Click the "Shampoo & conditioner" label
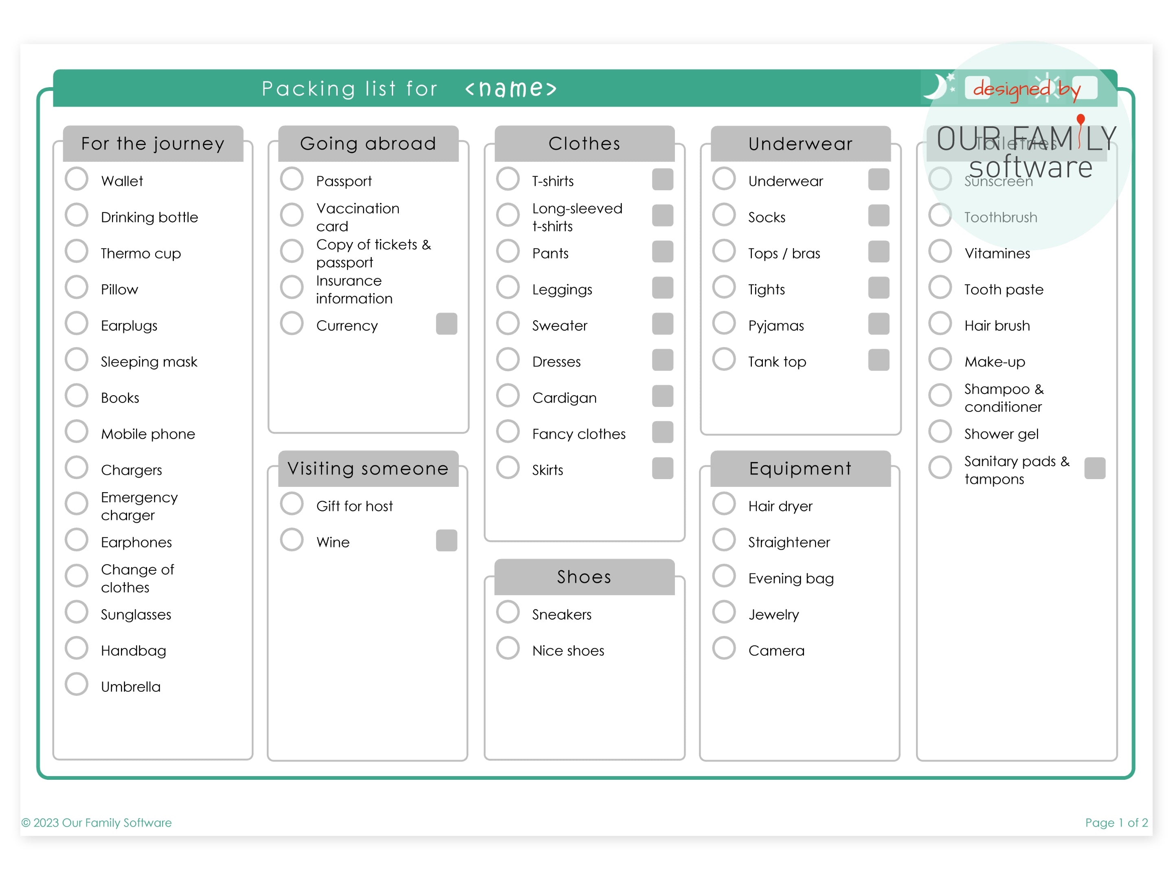Screen dimensions: 1173x880 [x=1004, y=398]
